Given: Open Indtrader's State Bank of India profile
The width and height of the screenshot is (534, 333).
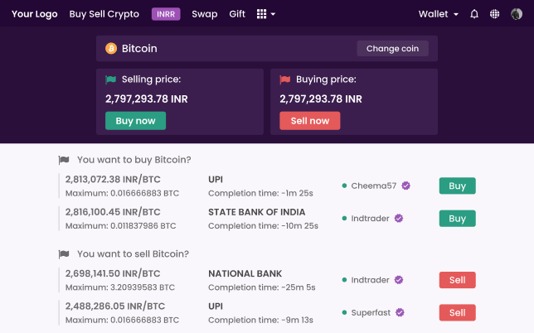Looking at the screenshot, I should (370, 219).
